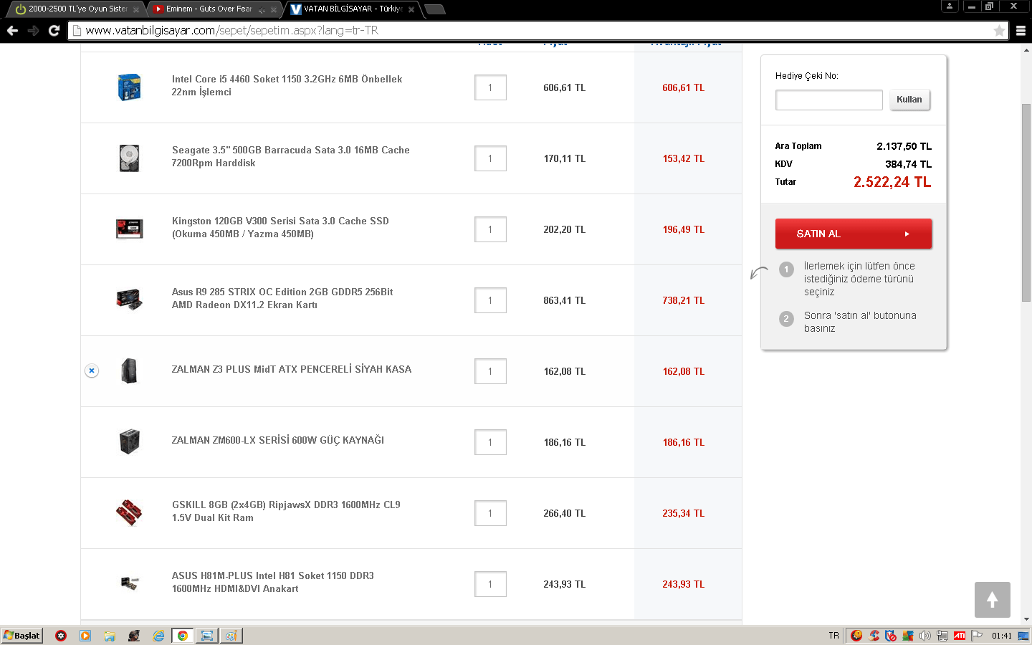Edit quantity field for GSKILL RAM
The image size is (1032, 645).
490,513
